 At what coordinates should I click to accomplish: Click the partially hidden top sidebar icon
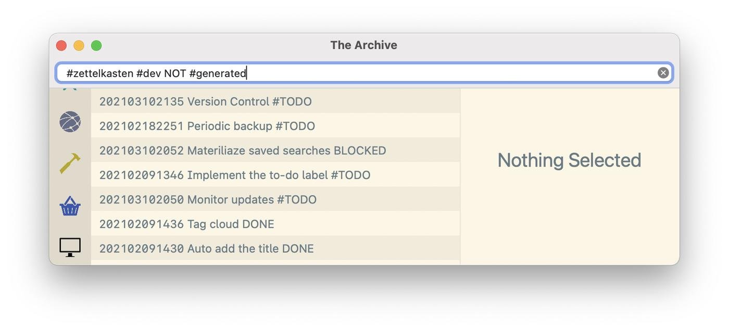(70, 89)
